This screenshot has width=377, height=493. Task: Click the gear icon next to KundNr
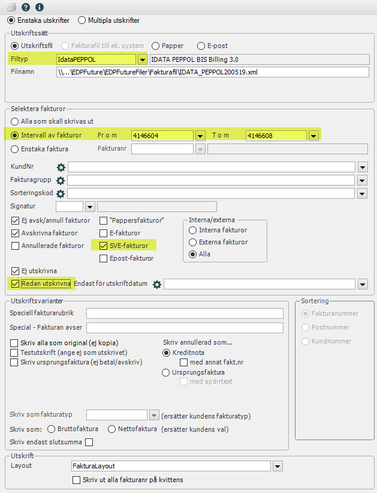61,168
